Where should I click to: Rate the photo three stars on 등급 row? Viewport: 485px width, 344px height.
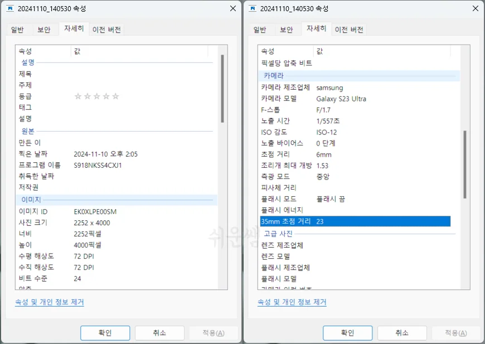pyautogui.click(x=96, y=96)
